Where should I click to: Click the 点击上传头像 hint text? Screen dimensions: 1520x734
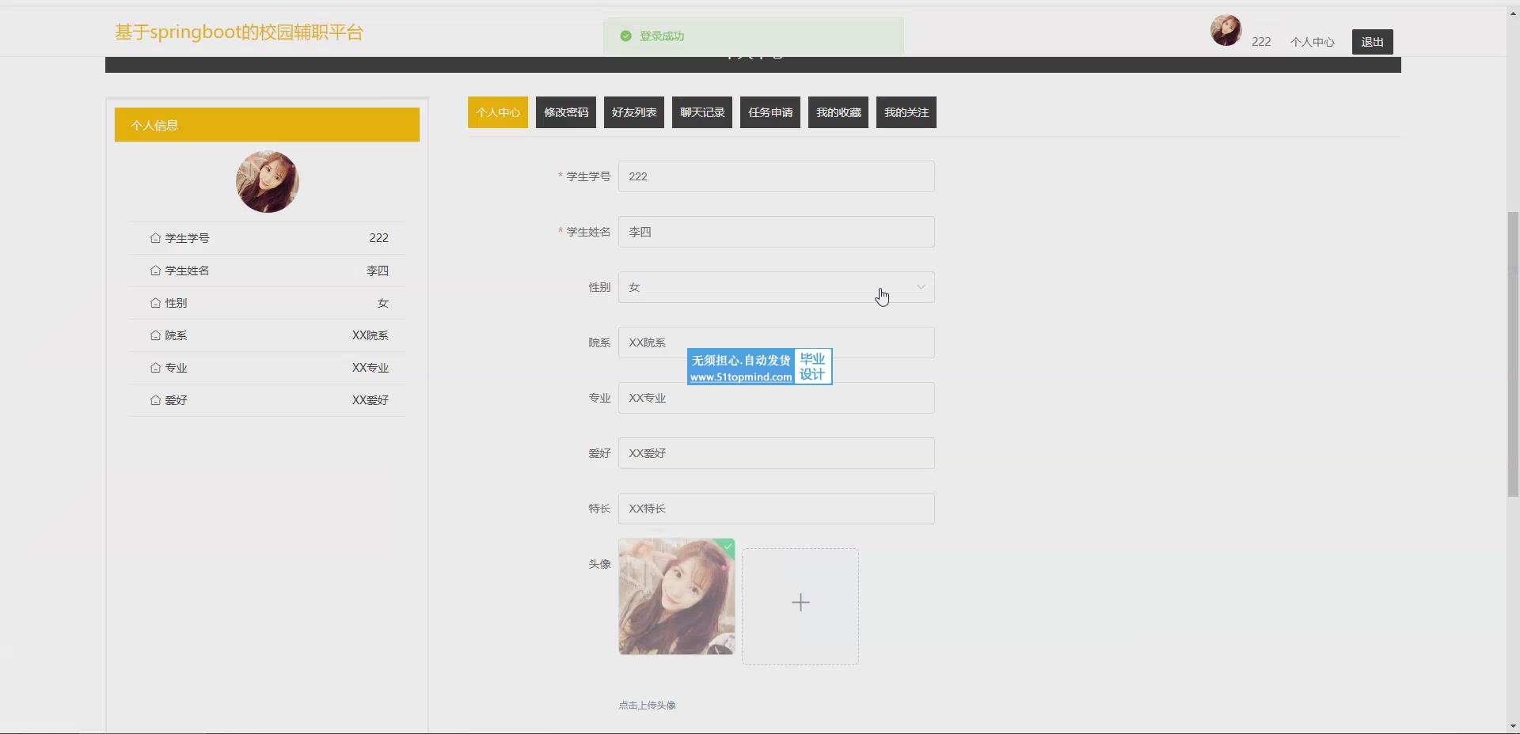click(x=648, y=705)
